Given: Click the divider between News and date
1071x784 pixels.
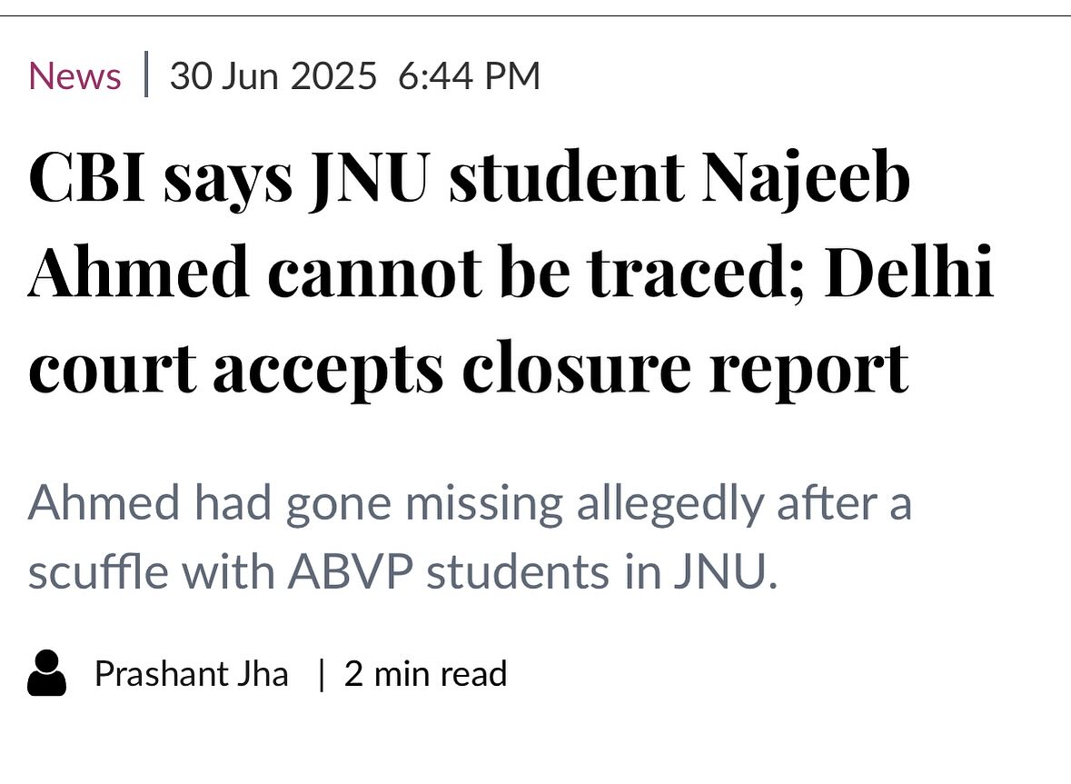Looking at the screenshot, I should point(145,75).
